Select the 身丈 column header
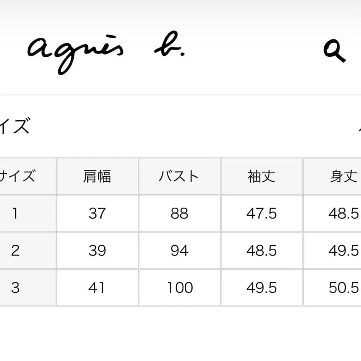 pyautogui.click(x=343, y=176)
